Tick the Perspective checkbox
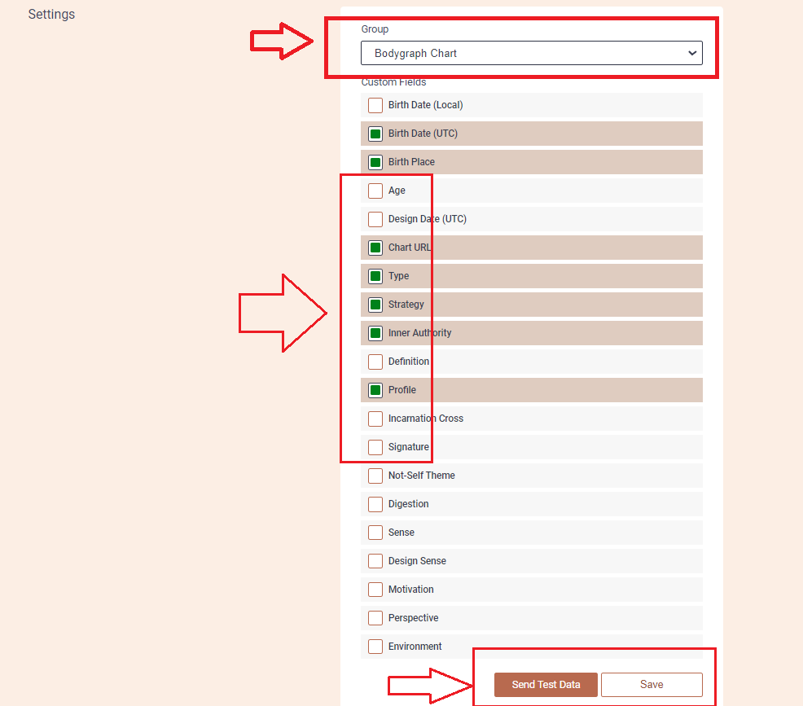803x706 pixels. pyautogui.click(x=375, y=618)
